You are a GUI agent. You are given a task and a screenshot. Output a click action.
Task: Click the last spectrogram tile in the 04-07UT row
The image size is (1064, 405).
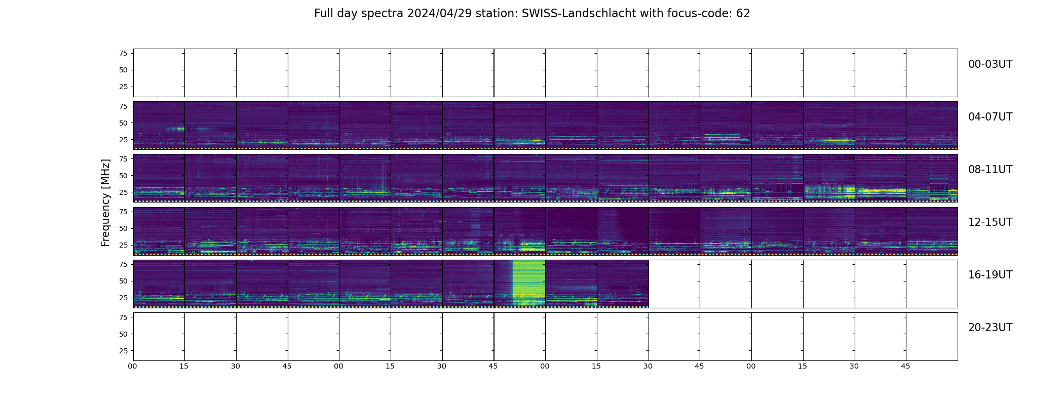932,126
